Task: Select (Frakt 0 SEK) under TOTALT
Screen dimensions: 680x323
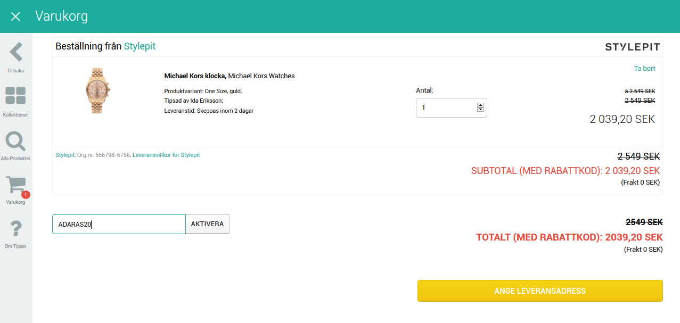Action: click(x=643, y=249)
